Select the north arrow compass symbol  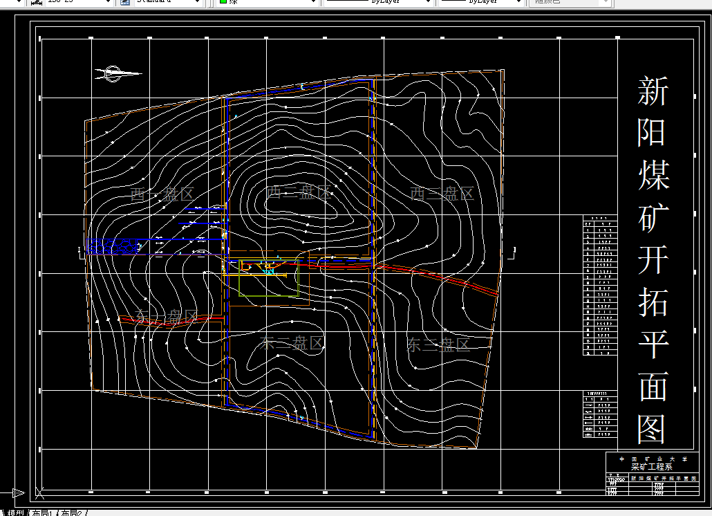pos(118,73)
